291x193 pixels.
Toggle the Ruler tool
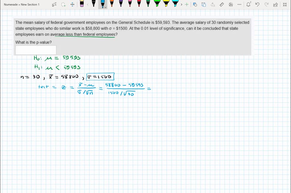coord(222,5)
